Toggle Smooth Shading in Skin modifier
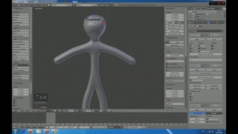238x134 pixels. (x=190, y=80)
